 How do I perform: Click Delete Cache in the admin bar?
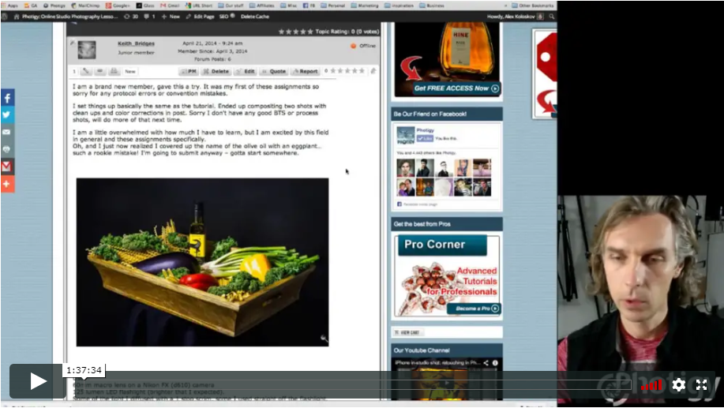click(x=255, y=17)
